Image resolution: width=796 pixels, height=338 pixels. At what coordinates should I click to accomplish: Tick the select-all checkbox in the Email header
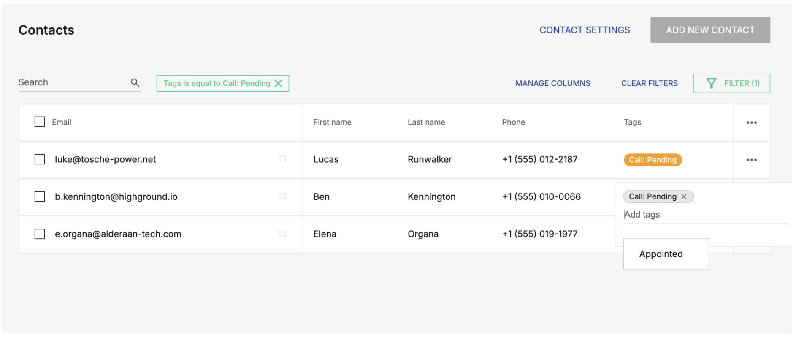click(40, 122)
